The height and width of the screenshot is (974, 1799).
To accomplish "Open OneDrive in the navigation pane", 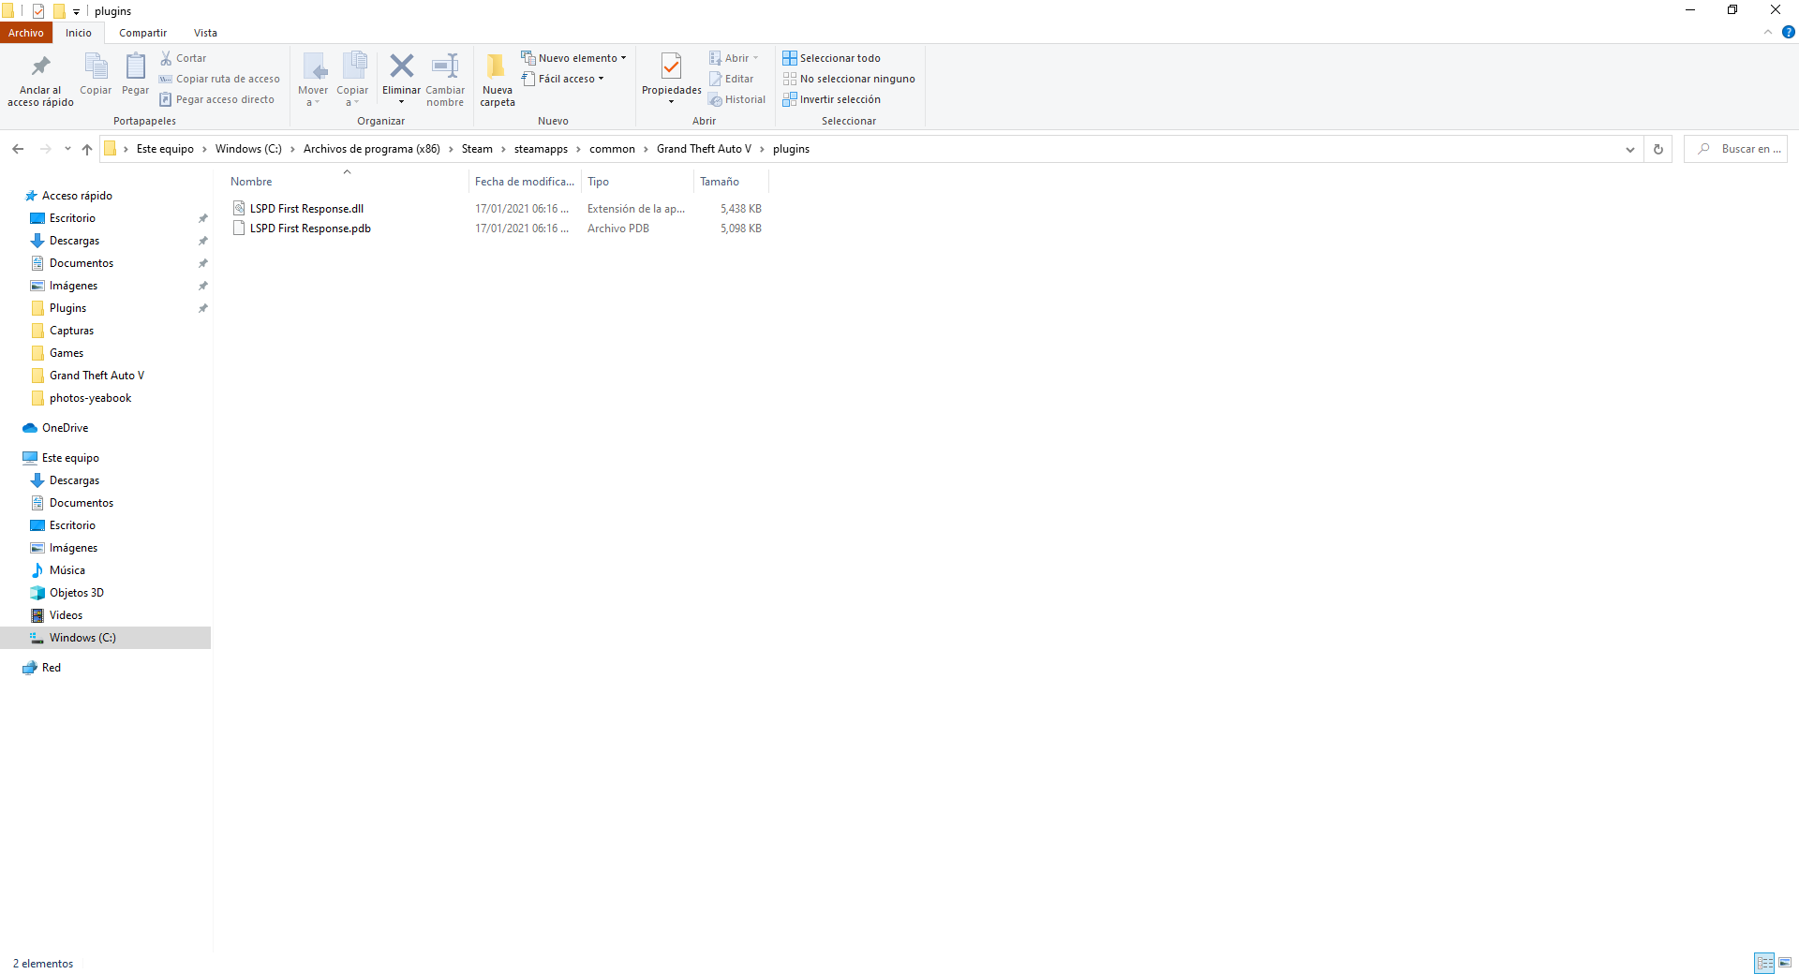I will pos(65,428).
